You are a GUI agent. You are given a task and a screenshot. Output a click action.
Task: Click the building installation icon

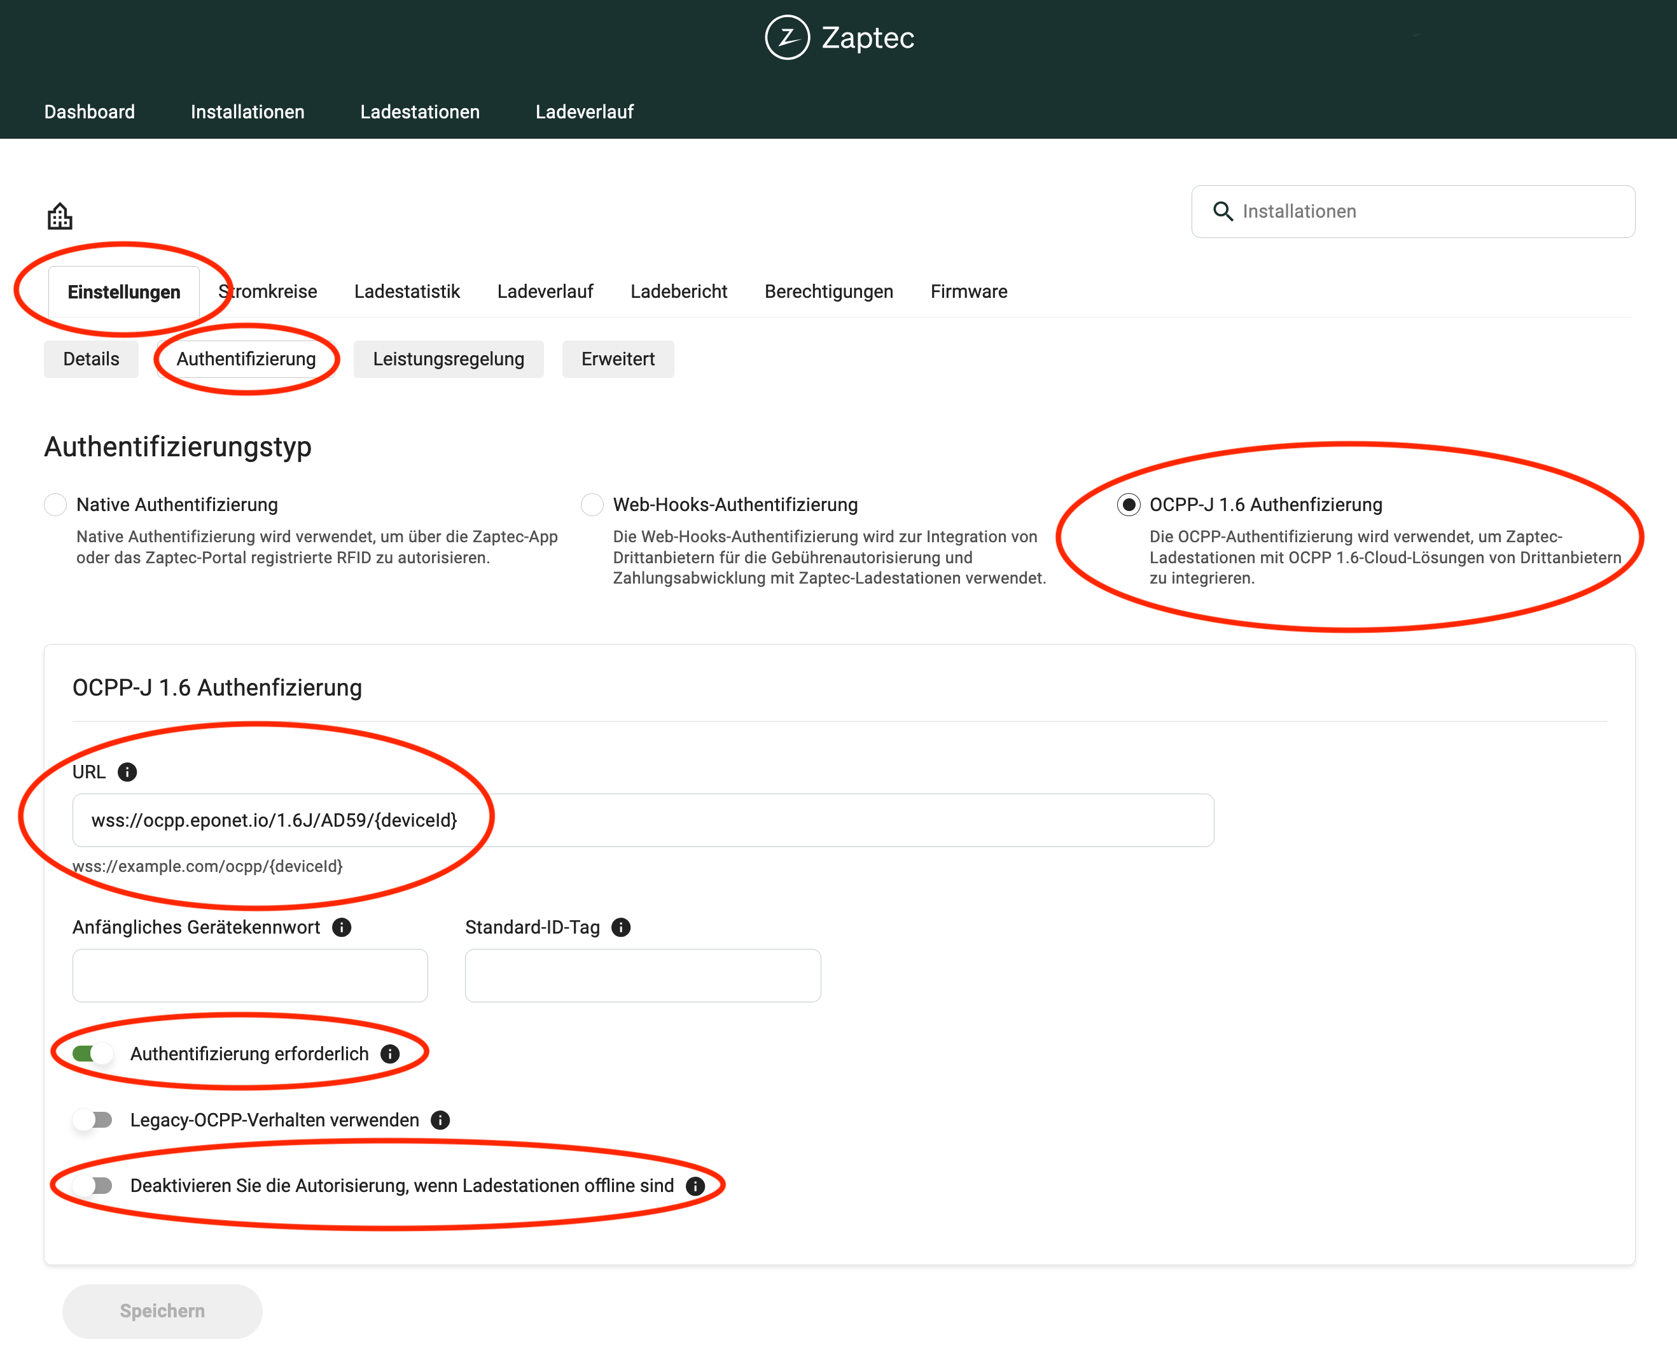click(x=60, y=216)
